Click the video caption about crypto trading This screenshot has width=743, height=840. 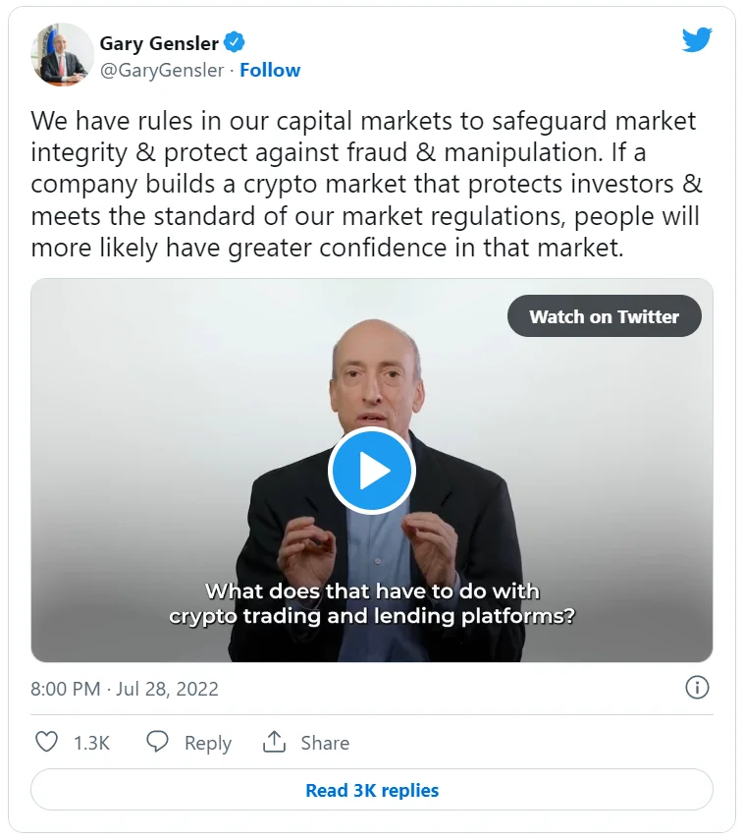point(372,604)
